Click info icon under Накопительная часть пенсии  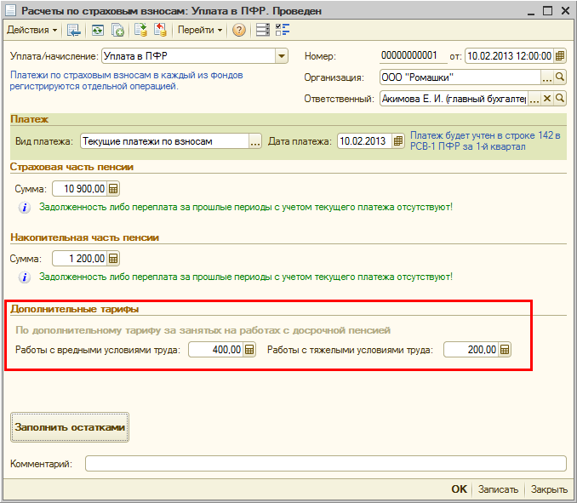click(25, 277)
